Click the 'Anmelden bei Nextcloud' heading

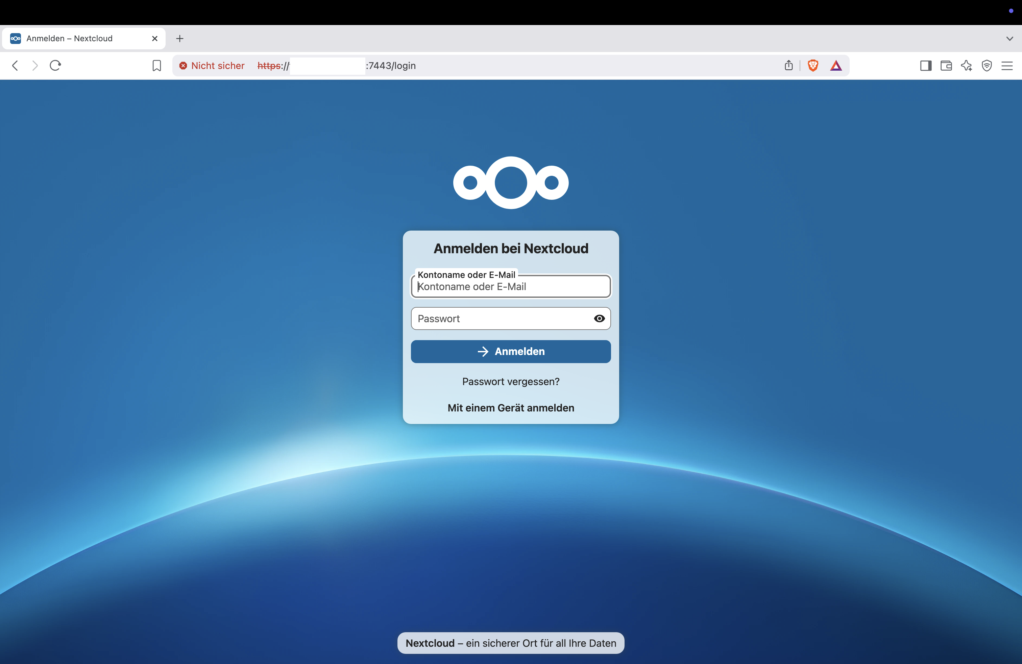click(511, 248)
